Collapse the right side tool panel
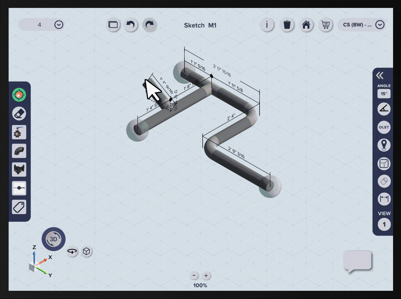Image resolution: width=401 pixels, height=299 pixels. (x=380, y=76)
